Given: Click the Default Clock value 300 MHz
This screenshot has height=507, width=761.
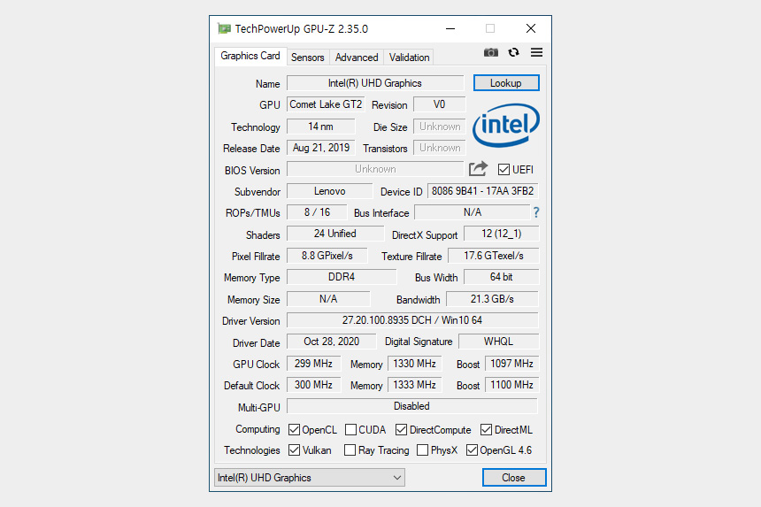Looking at the screenshot, I should click(313, 385).
